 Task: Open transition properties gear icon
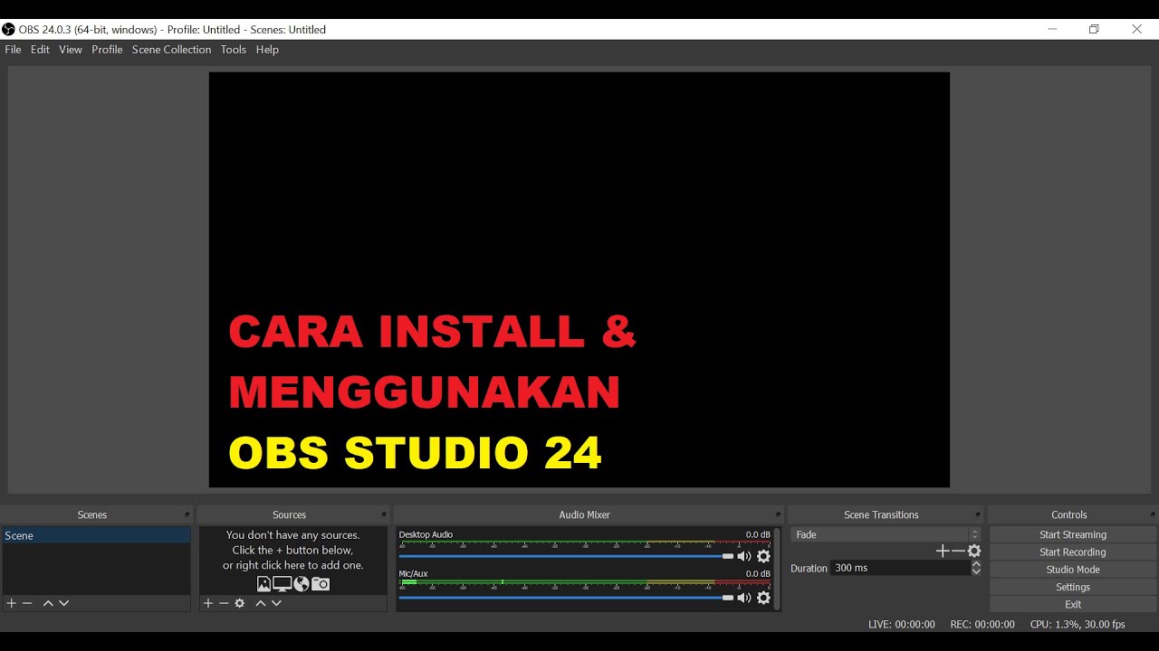click(x=974, y=551)
